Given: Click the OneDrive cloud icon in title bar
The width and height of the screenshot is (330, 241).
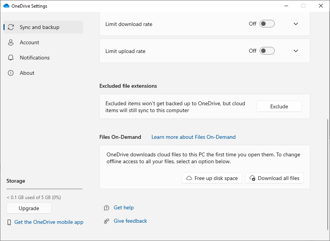Looking at the screenshot, I should point(6,6).
